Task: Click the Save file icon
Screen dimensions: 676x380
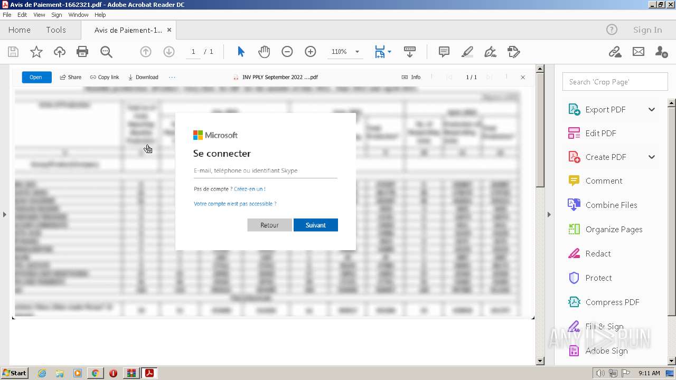Action: [13, 52]
